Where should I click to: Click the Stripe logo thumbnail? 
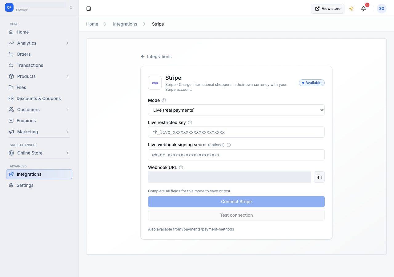(x=155, y=83)
